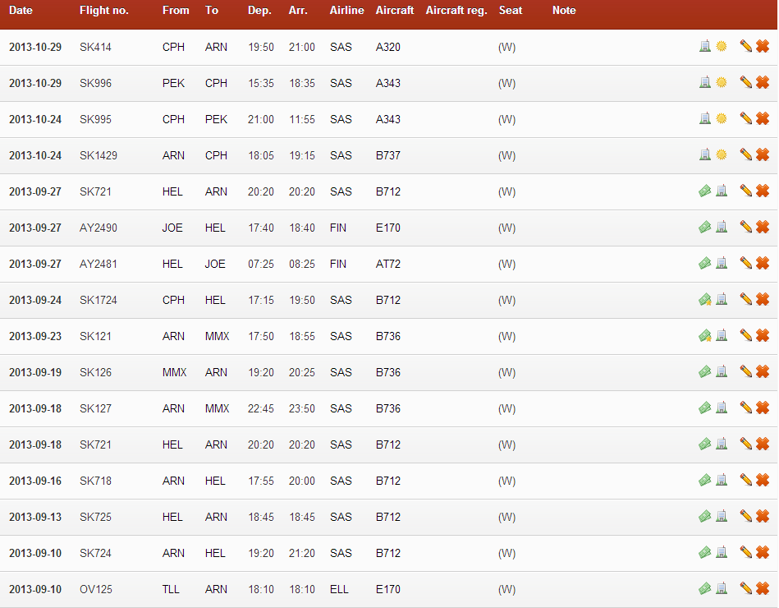The image size is (779, 608).
Task: Click the green money icon for flight AY2490
Action: pos(704,228)
